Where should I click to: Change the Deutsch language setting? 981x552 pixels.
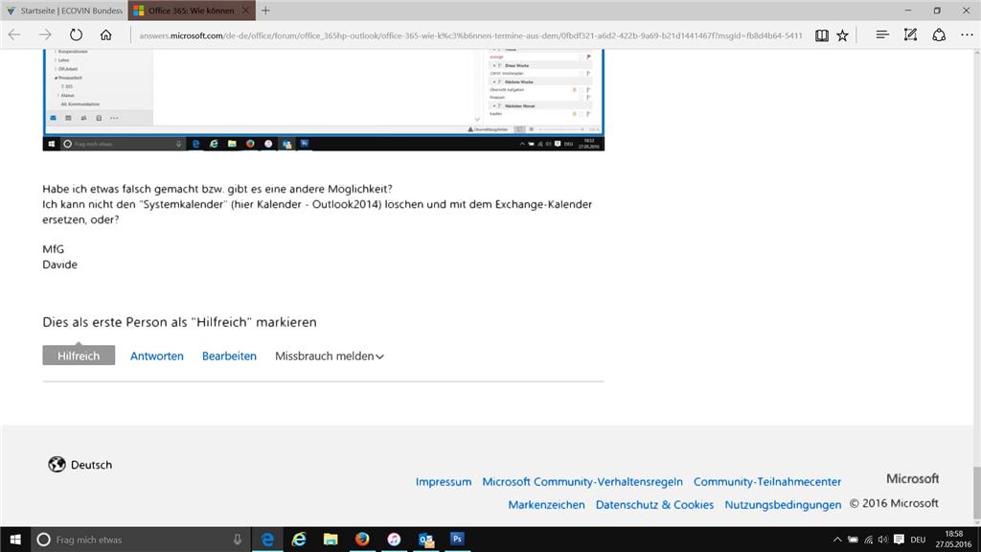[80, 465]
